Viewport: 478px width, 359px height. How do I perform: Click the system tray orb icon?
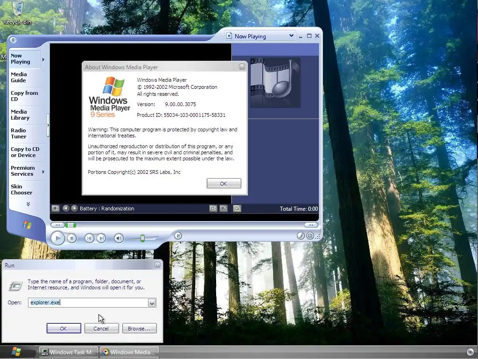click(x=470, y=352)
